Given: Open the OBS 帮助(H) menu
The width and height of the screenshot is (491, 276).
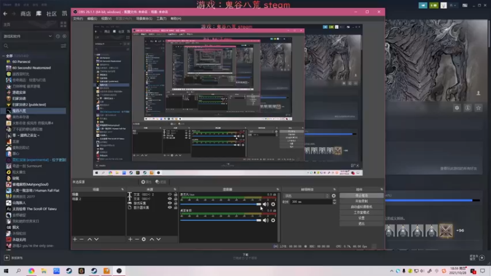Looking at the screenshot, I should pos(176,18).
